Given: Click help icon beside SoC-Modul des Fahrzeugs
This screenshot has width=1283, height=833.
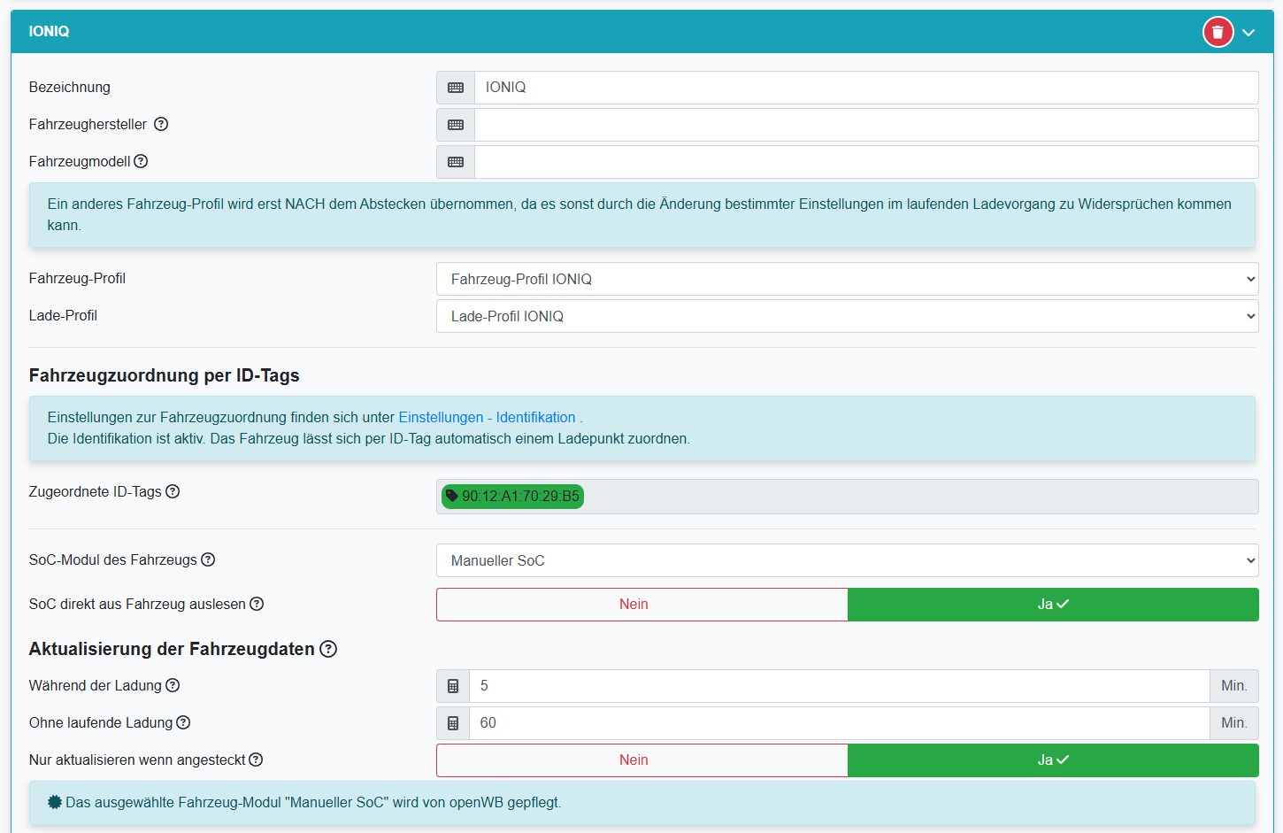Looking at the screenshot, I should (208, 559).
